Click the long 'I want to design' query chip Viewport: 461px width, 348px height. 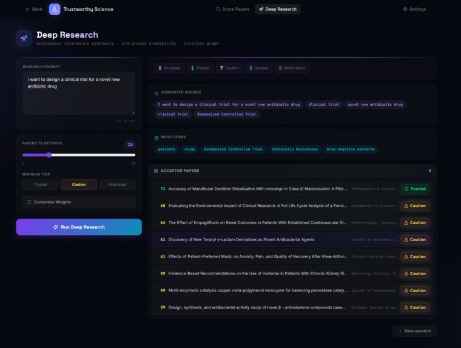229,104
